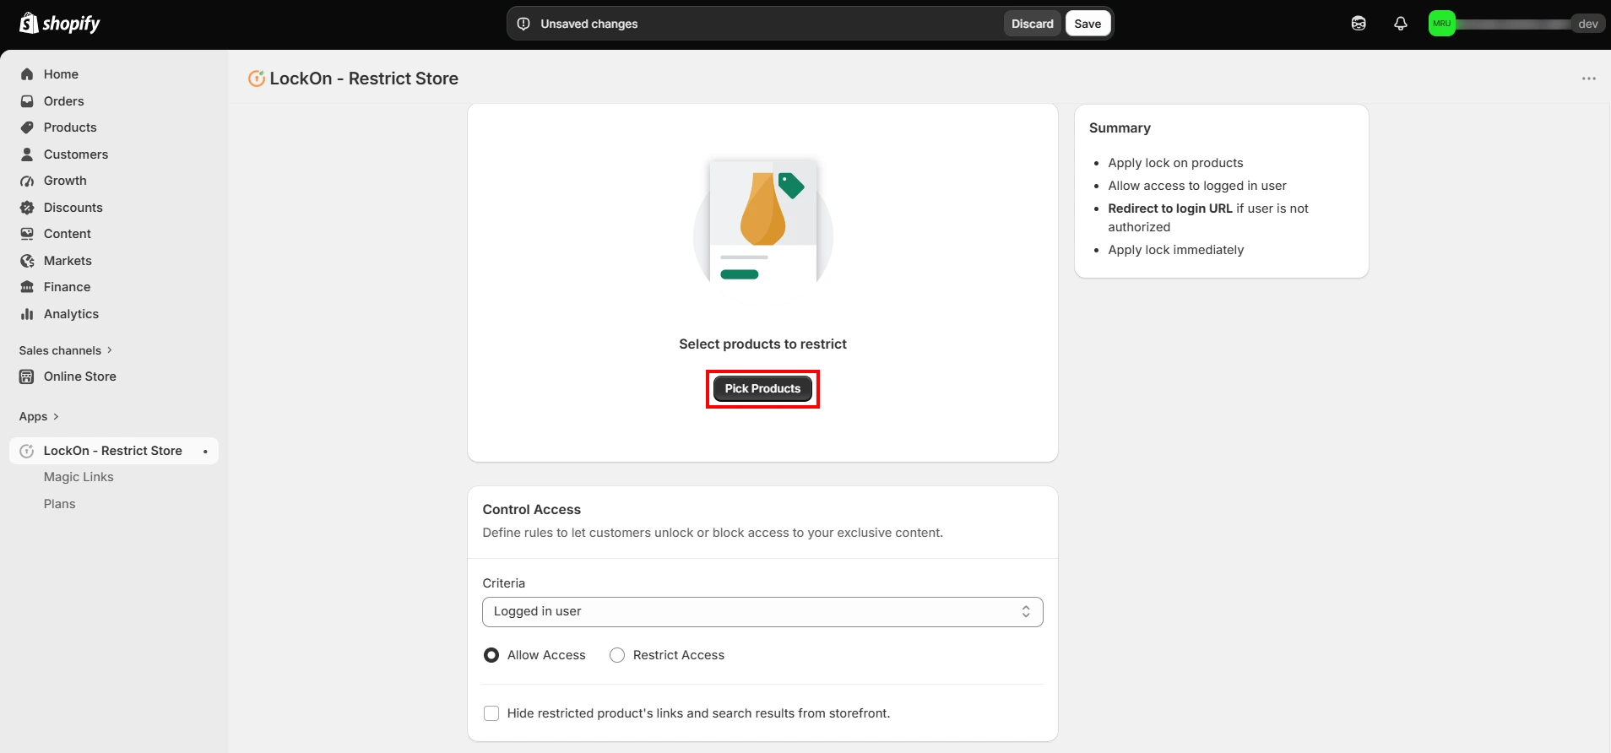The image size is (1611, 753).
Task: Expand the Sales channels section
Action: click(66, 350)
